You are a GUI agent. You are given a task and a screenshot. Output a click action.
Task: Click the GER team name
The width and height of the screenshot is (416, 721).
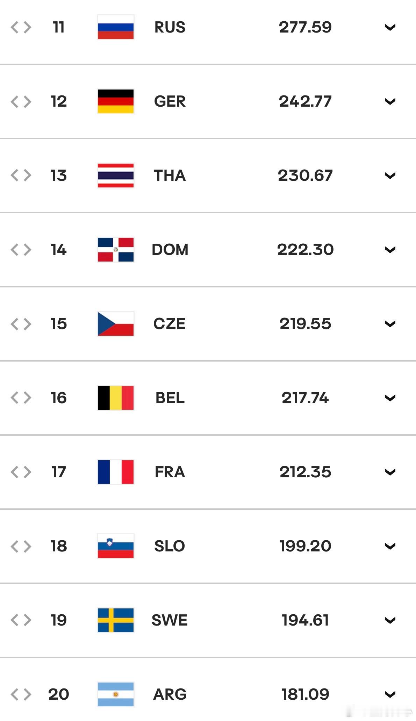point(170,101)
